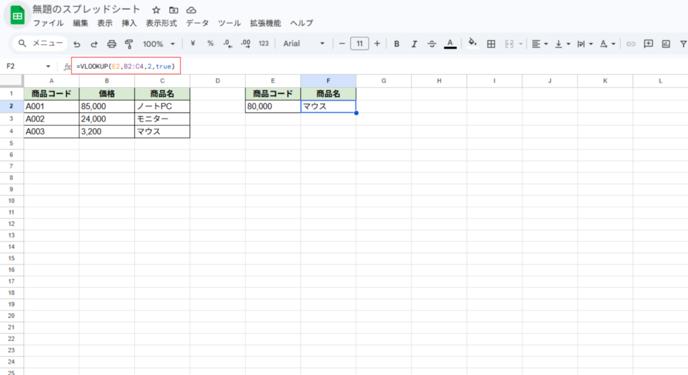Expand the F2 name box dropdown
Viewport: 688px width, 375px height.
point(48,66)
